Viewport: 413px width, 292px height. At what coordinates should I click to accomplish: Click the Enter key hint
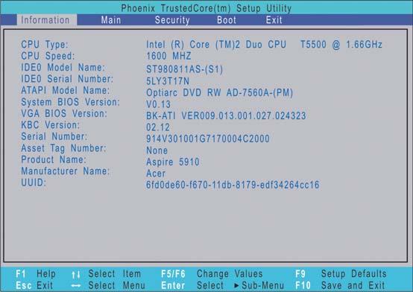[x=173, y=285]
